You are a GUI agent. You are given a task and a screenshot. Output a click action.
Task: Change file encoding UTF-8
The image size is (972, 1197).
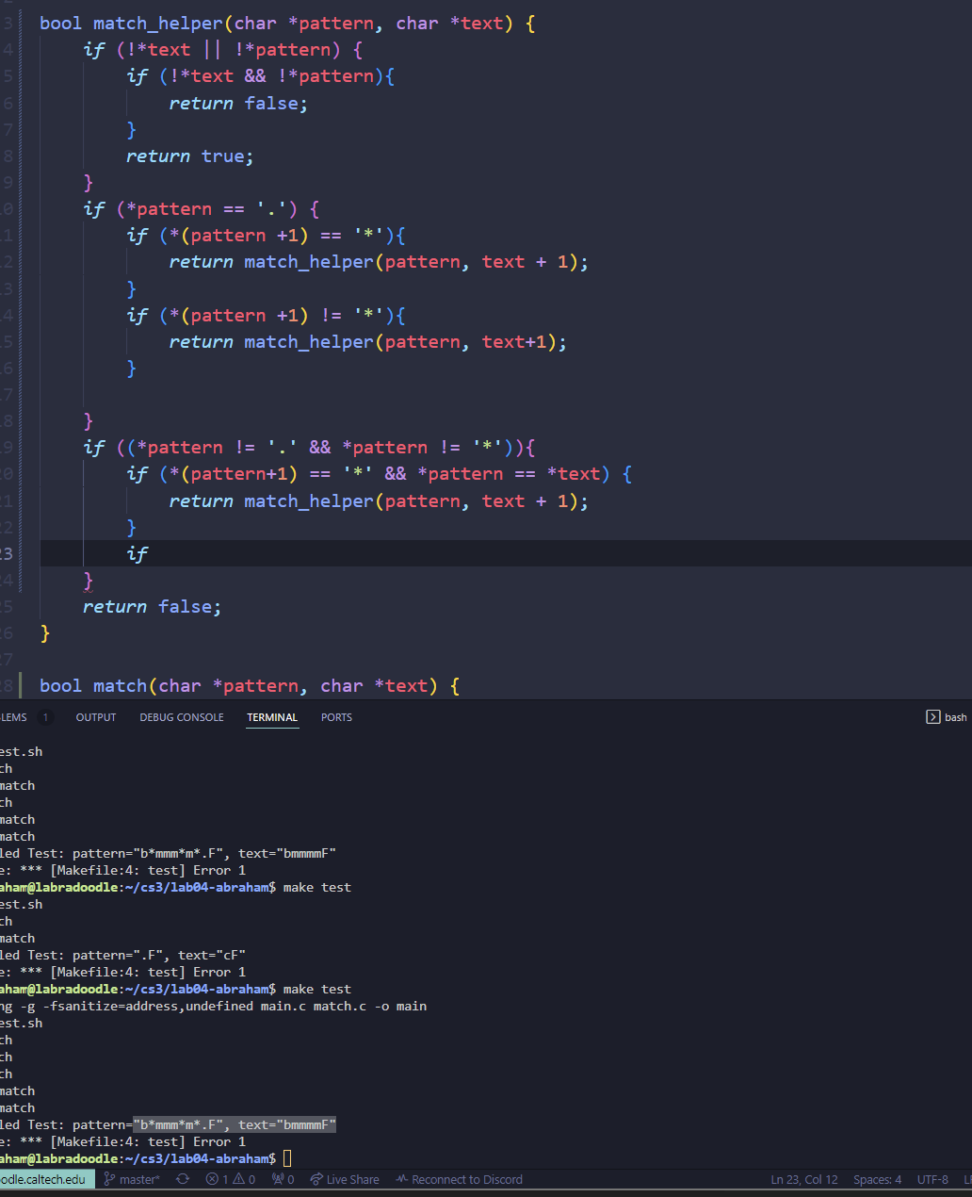pos(932,1179)
